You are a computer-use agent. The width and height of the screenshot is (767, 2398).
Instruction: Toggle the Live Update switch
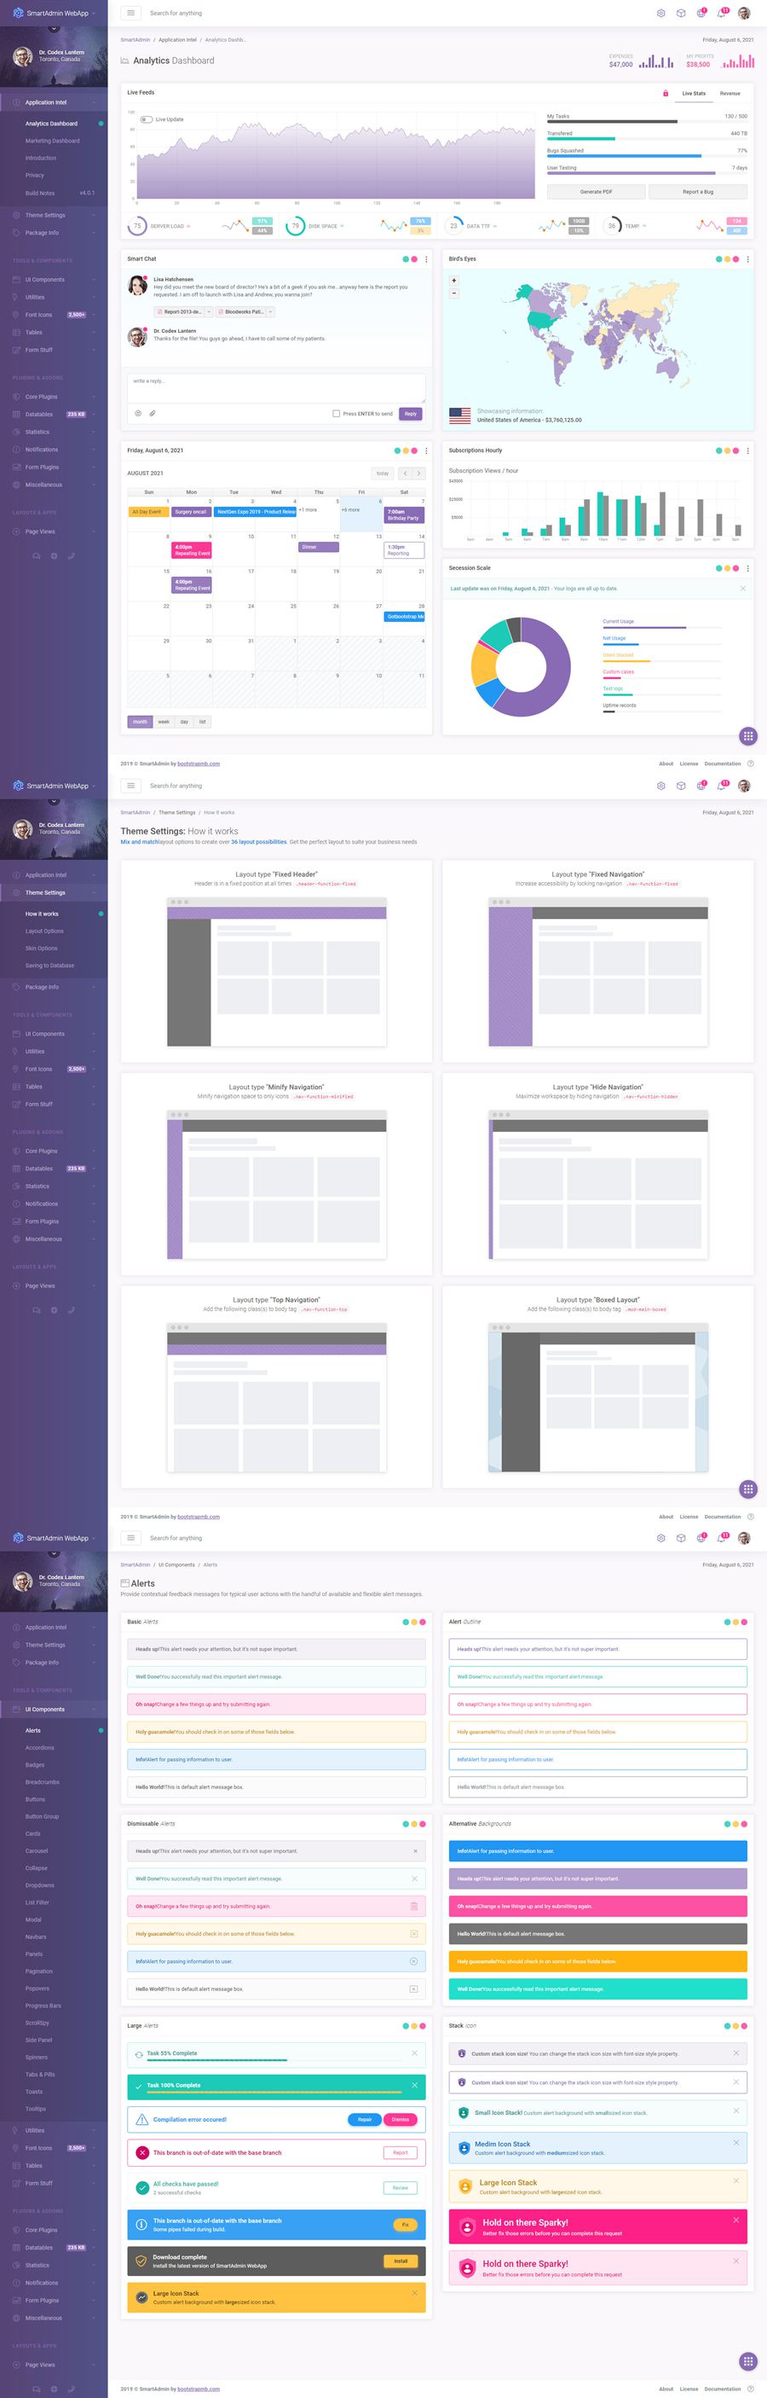click(x=146, y=119)
